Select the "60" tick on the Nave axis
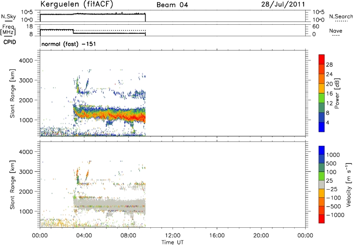The width and height of the screenshot is (353, 245). (x=315, y=27)
